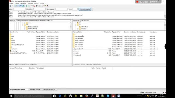Expand the backup site 27.02 tree node

[25, 27]
